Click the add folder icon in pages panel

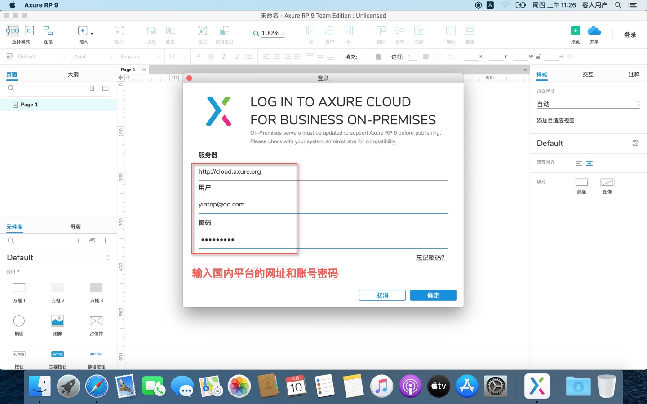tap(106, 88)
